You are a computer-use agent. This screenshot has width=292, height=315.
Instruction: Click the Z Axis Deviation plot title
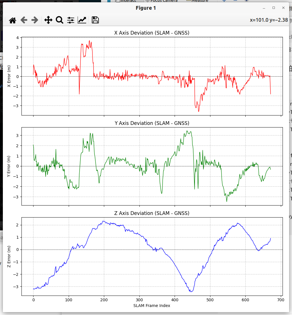(x=152, y=213)
